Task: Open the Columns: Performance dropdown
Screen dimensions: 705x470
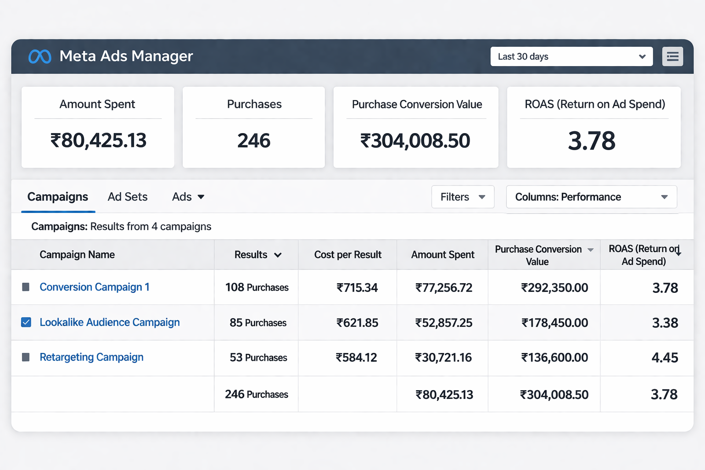Action: point(591,197)
